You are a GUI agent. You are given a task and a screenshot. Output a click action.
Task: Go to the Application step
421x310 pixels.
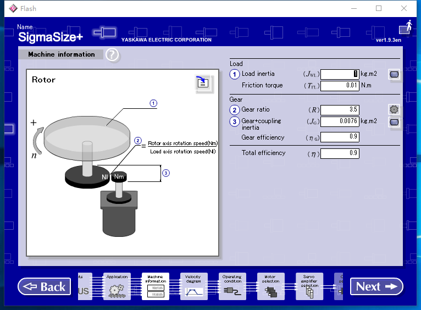tap(117, 286)
